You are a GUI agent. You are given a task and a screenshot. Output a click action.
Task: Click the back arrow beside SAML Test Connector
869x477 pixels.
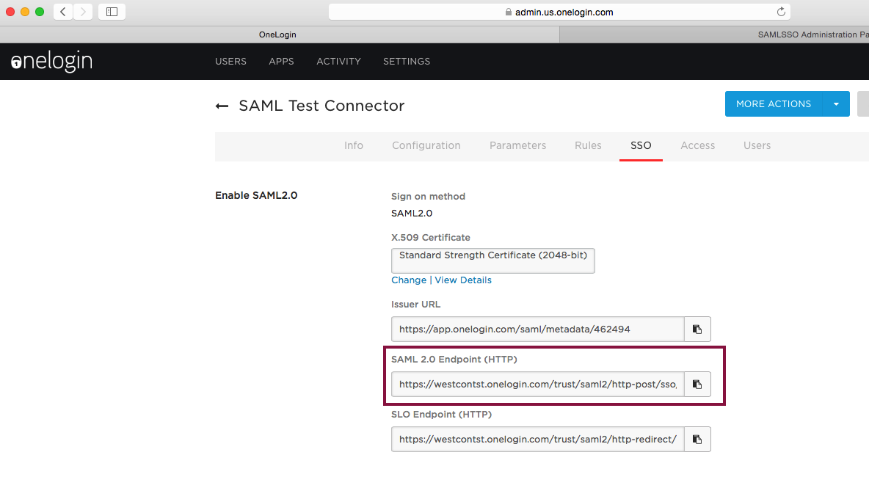point(222,106)
